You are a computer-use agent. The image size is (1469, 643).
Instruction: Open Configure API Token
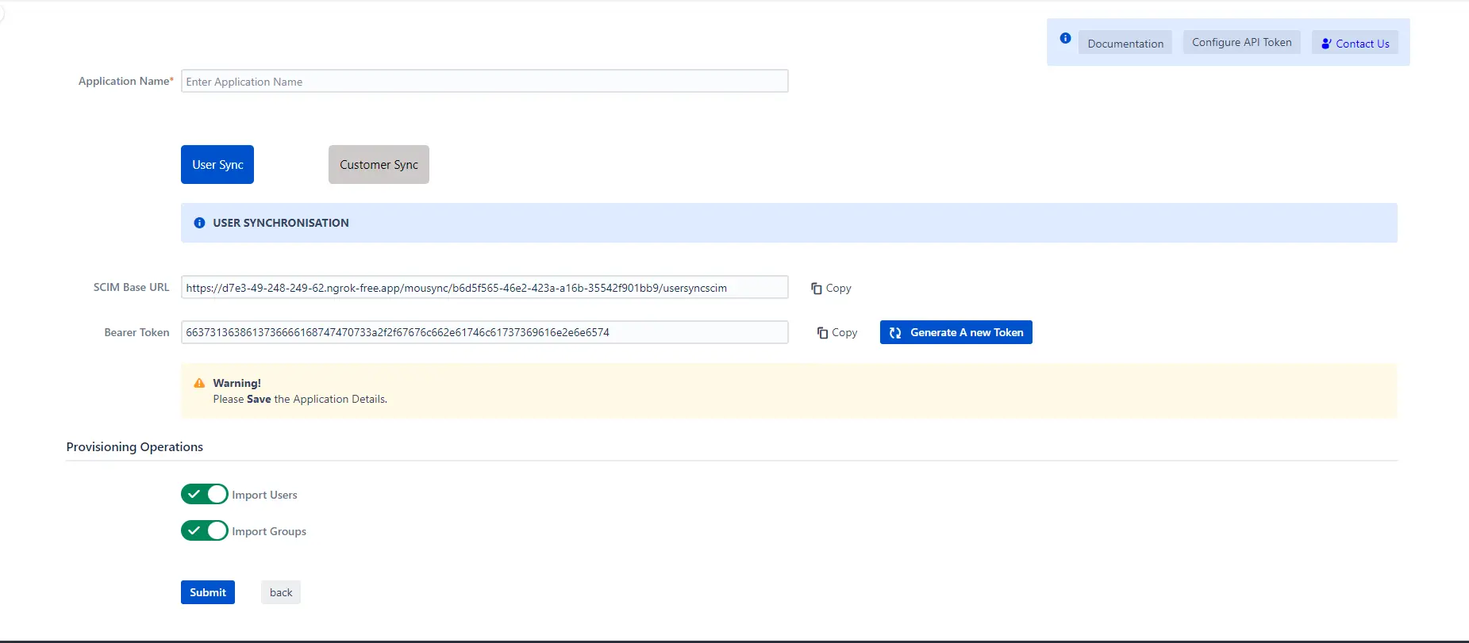1241,43
